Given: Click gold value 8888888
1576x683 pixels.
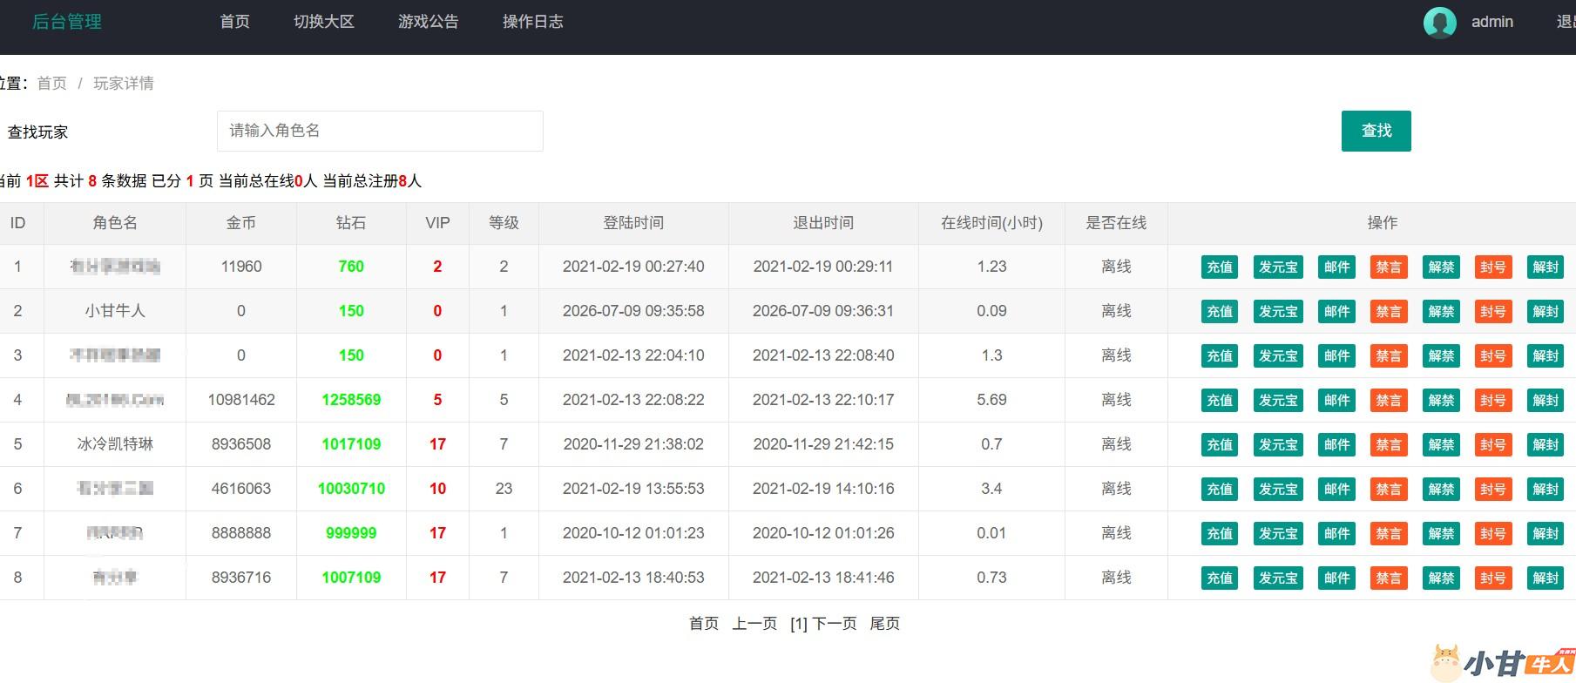Looking at the screenshot, I should coord(241,533).
